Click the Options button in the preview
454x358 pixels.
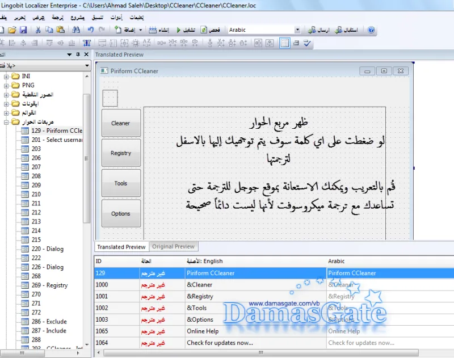tap(121, 213)
